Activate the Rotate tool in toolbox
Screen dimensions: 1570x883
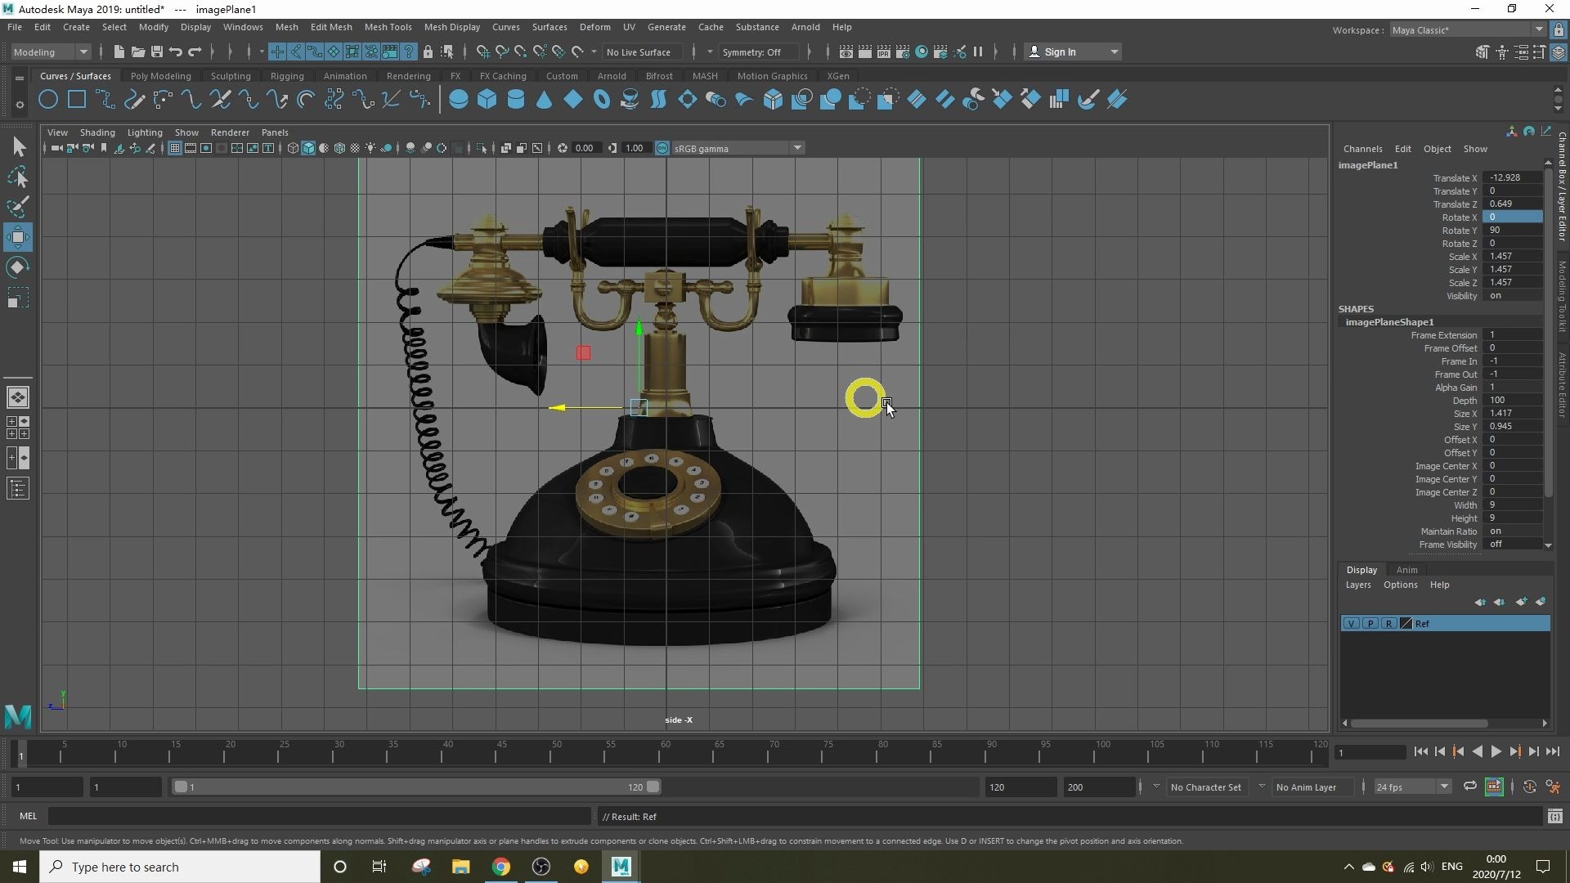[x=18, y=267]
